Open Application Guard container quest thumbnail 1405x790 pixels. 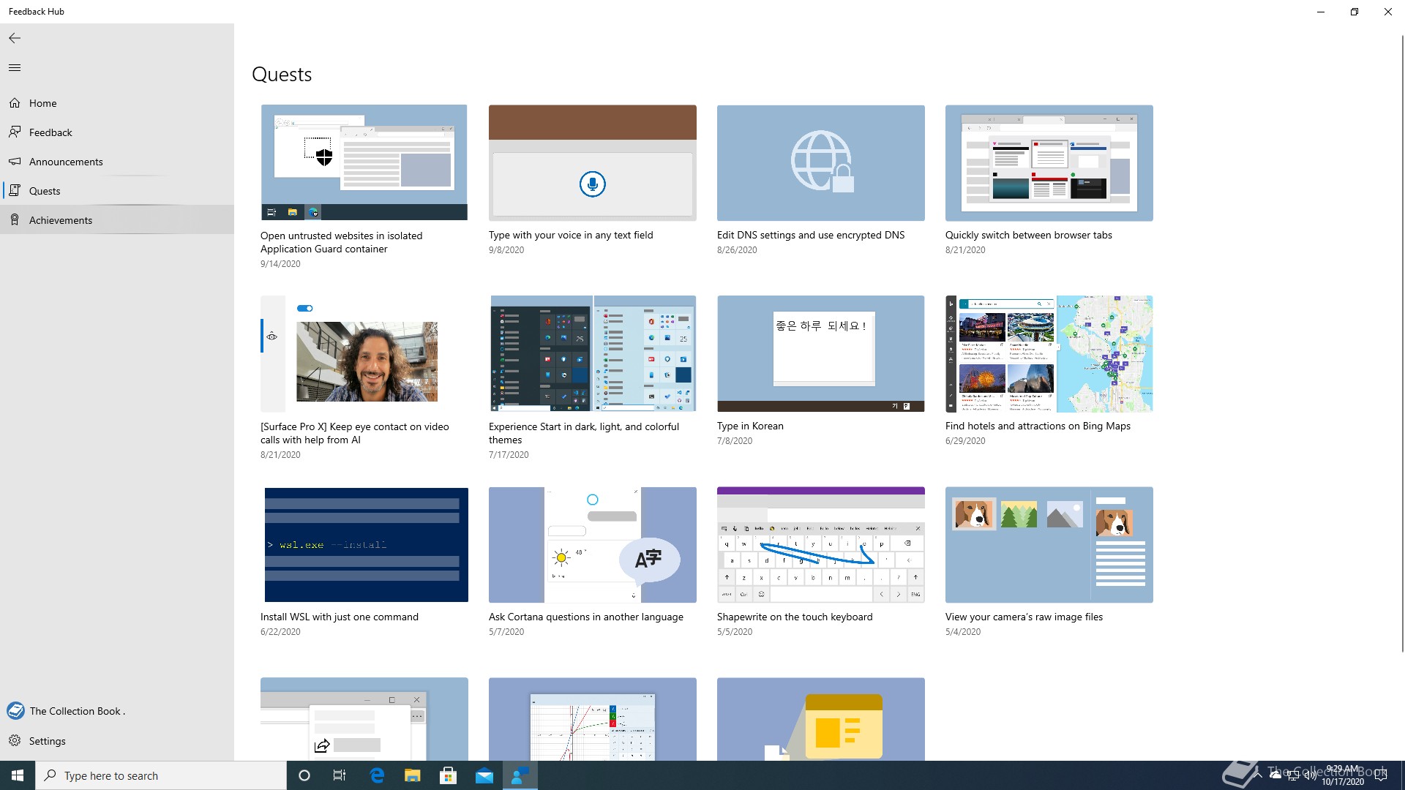coord(364,162)
